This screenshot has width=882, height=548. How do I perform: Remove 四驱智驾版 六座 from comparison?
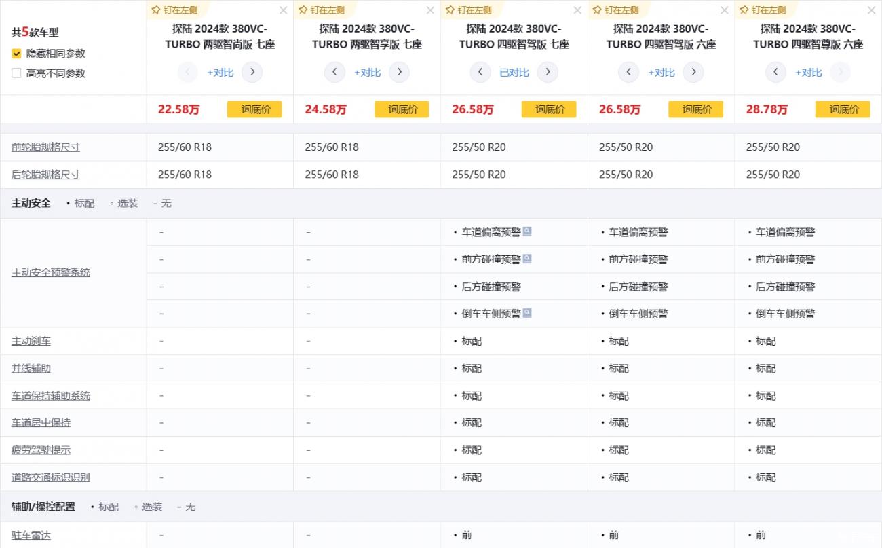pos(725,10)
